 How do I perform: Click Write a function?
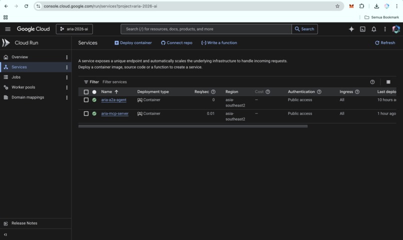pyautogui.click(x=219, y=42)
